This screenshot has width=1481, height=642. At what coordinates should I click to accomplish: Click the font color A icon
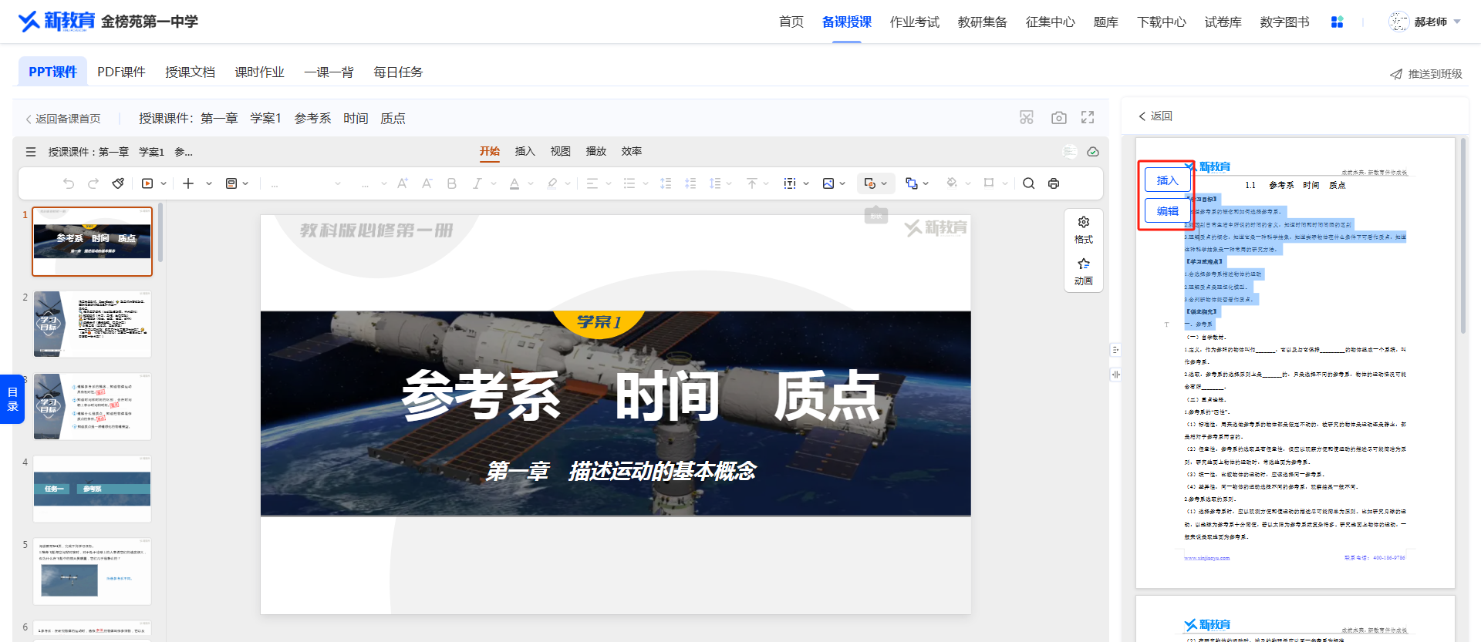pyautogui.click(x=514, y=183)
